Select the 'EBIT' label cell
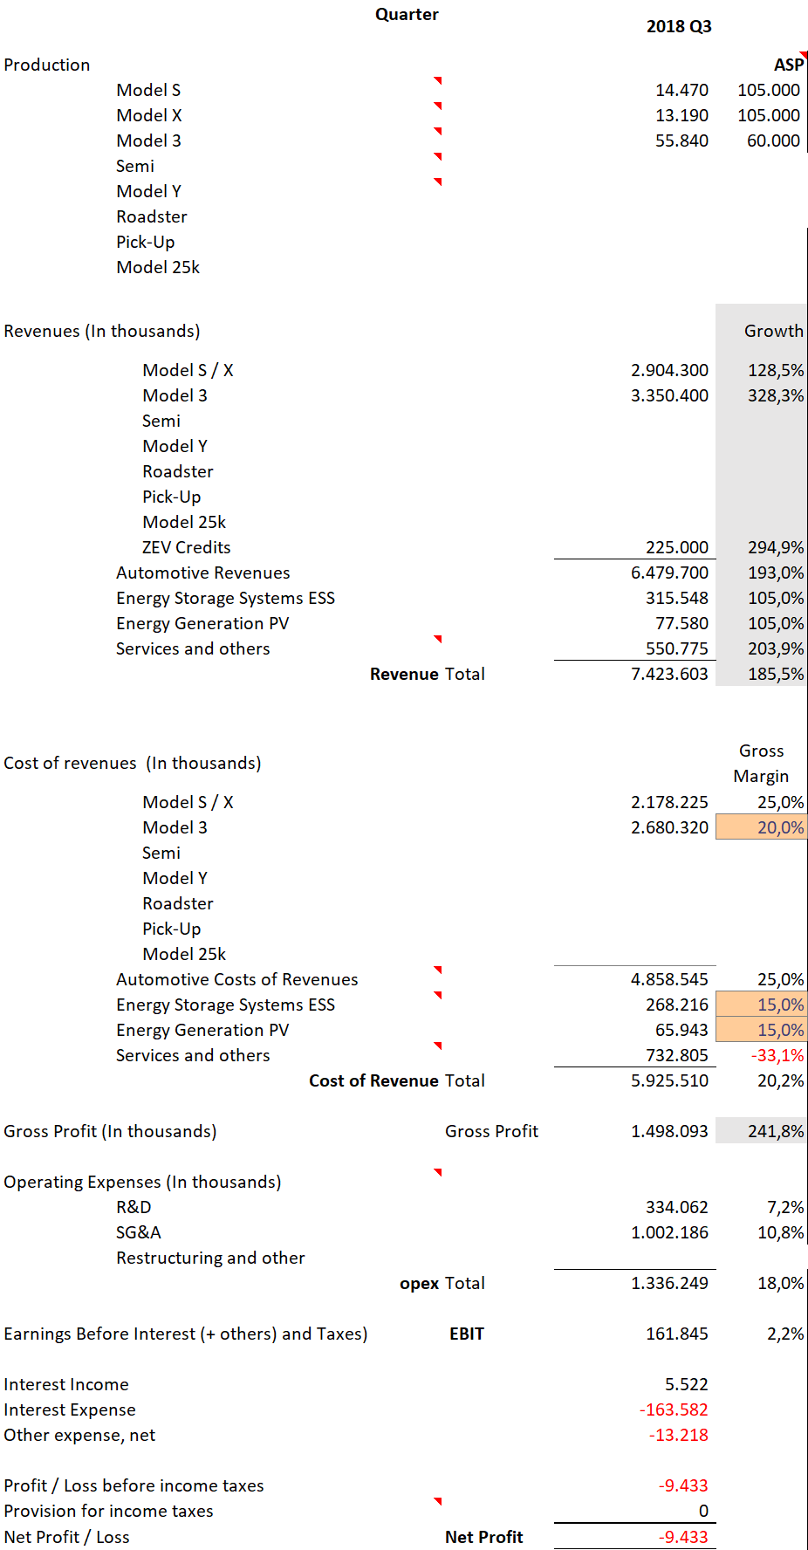 click(x=467, y=1334)
